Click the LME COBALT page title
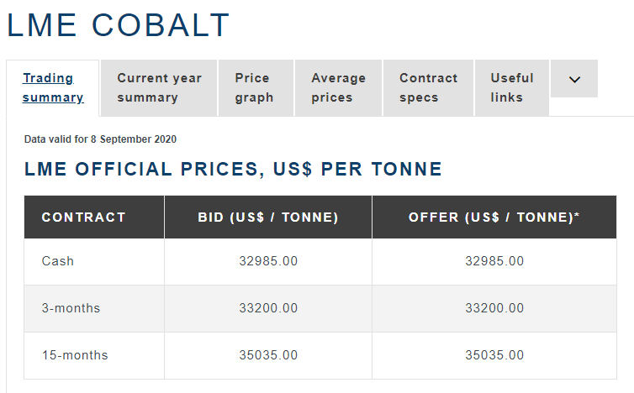634x393 pixels. pyautogui.click(x=118, y=25)
